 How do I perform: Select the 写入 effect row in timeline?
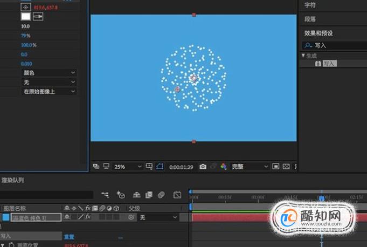tap(31, 236)
